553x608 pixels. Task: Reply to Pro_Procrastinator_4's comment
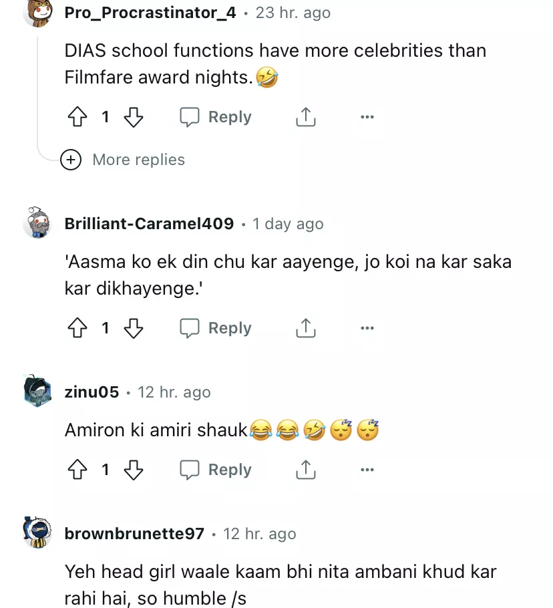point(216,118)
